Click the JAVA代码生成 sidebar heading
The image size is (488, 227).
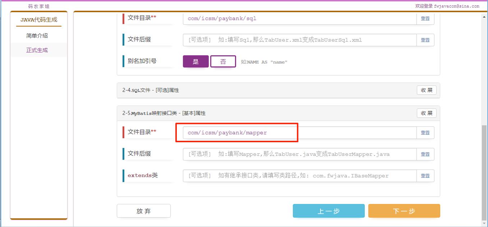[39, 20]
